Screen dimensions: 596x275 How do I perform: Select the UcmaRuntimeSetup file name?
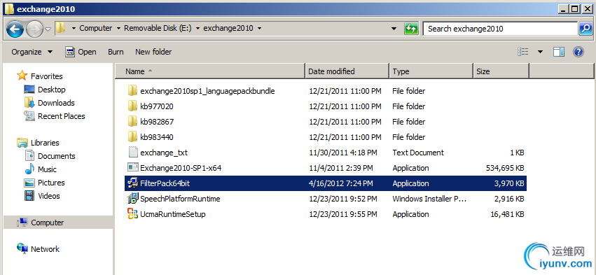pos(173,214)
